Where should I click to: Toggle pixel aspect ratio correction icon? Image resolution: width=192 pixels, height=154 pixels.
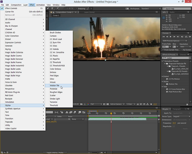(x=138, y=104)
